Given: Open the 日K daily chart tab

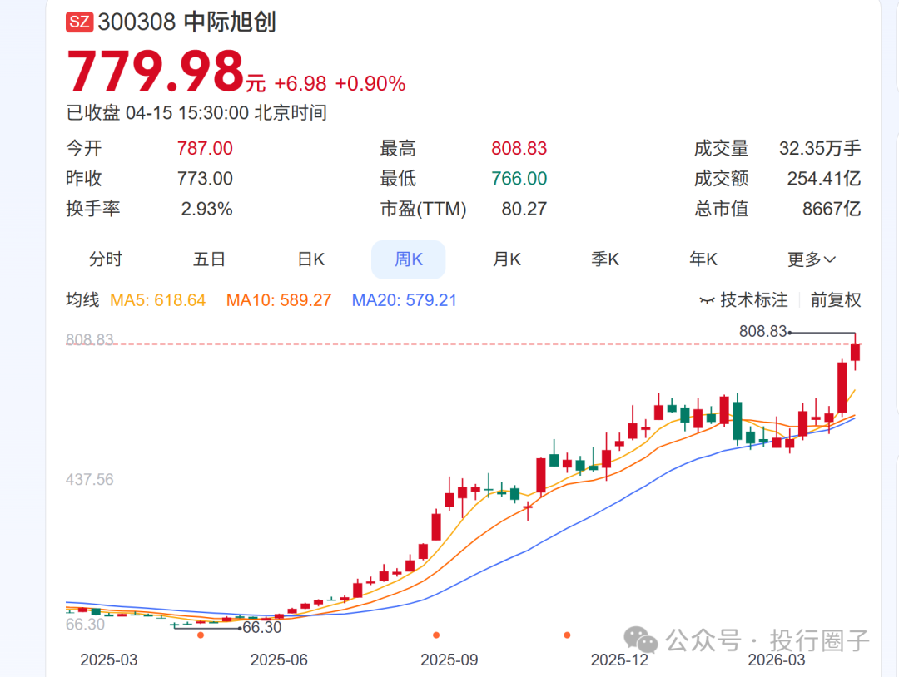Looking at the screenshot, I should coord(310,259).
